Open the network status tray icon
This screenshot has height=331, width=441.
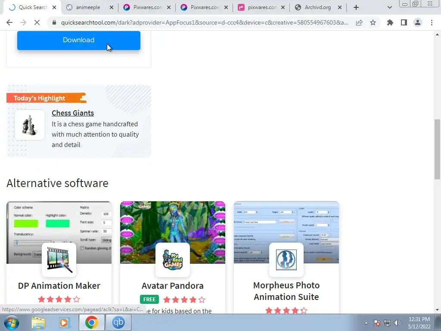coord(387,323)
